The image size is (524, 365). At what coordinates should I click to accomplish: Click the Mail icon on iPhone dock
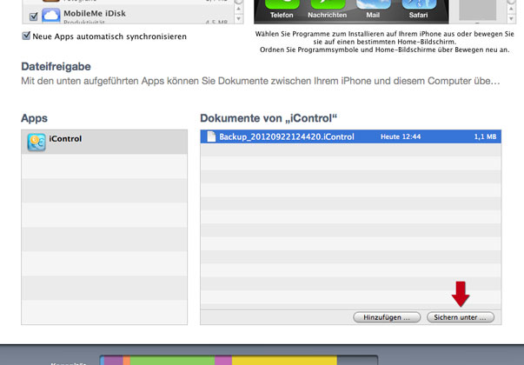[x=373, y=4]
